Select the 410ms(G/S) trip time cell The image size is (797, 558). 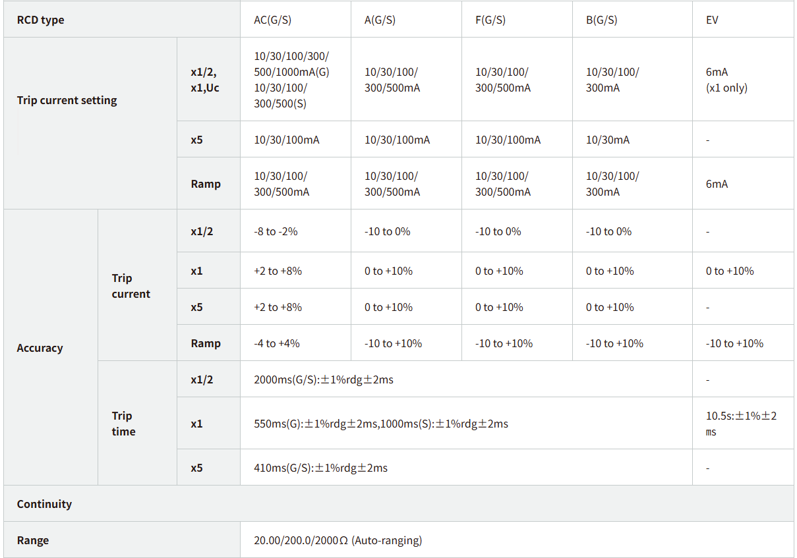coord(320,468)
